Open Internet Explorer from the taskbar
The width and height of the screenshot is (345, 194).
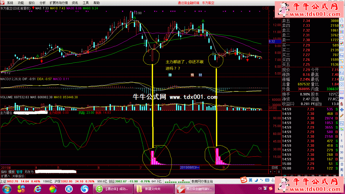tap(38, 188)
